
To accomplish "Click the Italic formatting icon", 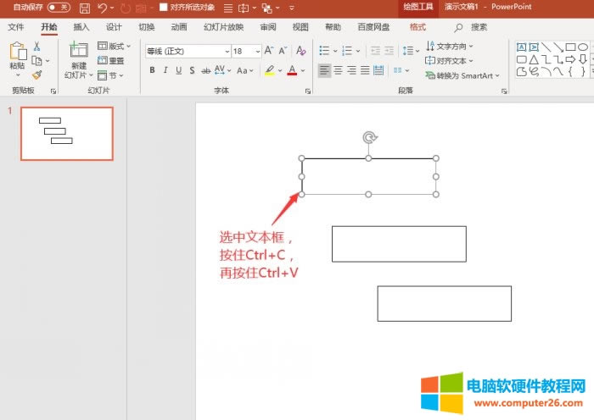I will [165, 70].
